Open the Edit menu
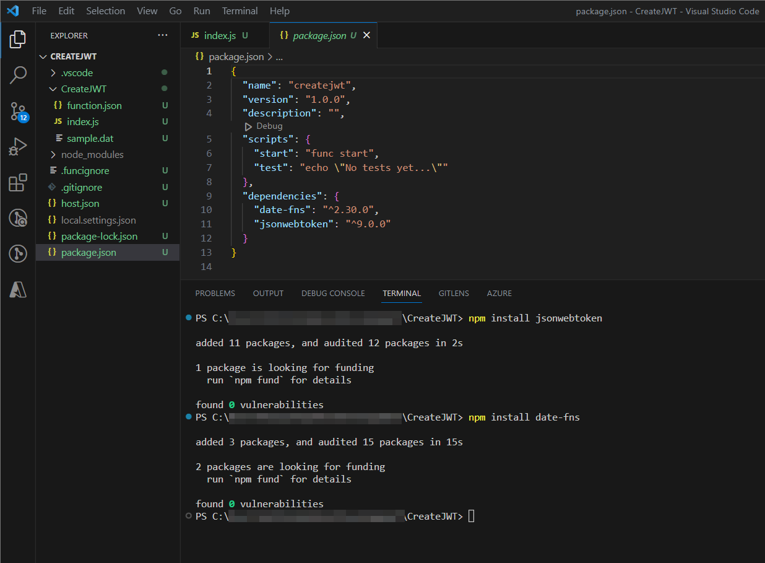 (66, 11)
